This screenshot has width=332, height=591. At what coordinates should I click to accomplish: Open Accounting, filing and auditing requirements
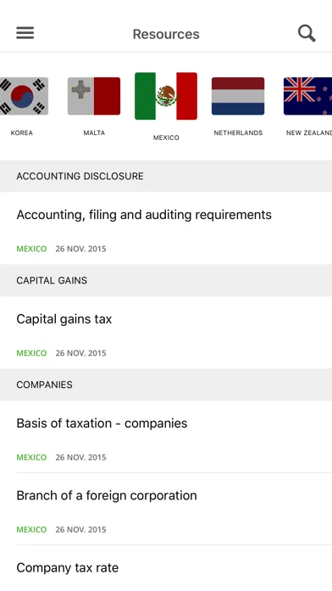point(166,228)
